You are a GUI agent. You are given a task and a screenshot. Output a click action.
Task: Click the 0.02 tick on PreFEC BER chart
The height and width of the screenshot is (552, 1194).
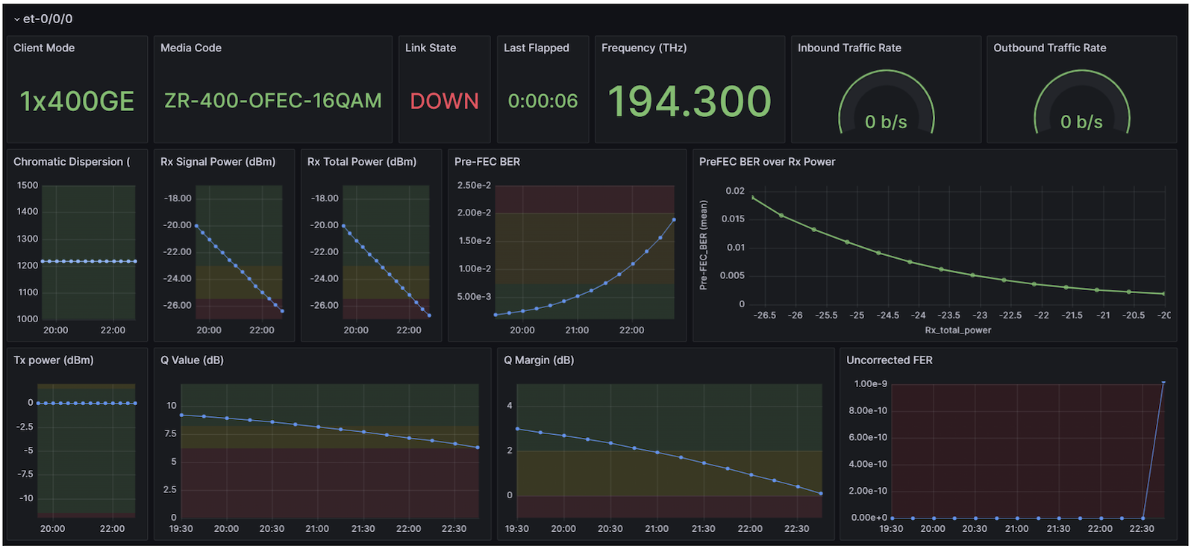[x=735, y=191]
